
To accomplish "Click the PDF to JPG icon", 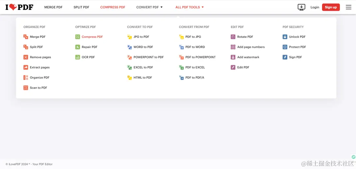I will pyautogui.click(x=181, y=37).
